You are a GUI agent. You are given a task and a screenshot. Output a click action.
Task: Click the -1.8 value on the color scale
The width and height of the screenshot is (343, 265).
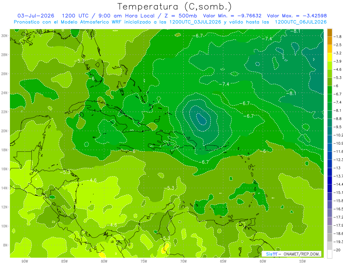point(338,37)
